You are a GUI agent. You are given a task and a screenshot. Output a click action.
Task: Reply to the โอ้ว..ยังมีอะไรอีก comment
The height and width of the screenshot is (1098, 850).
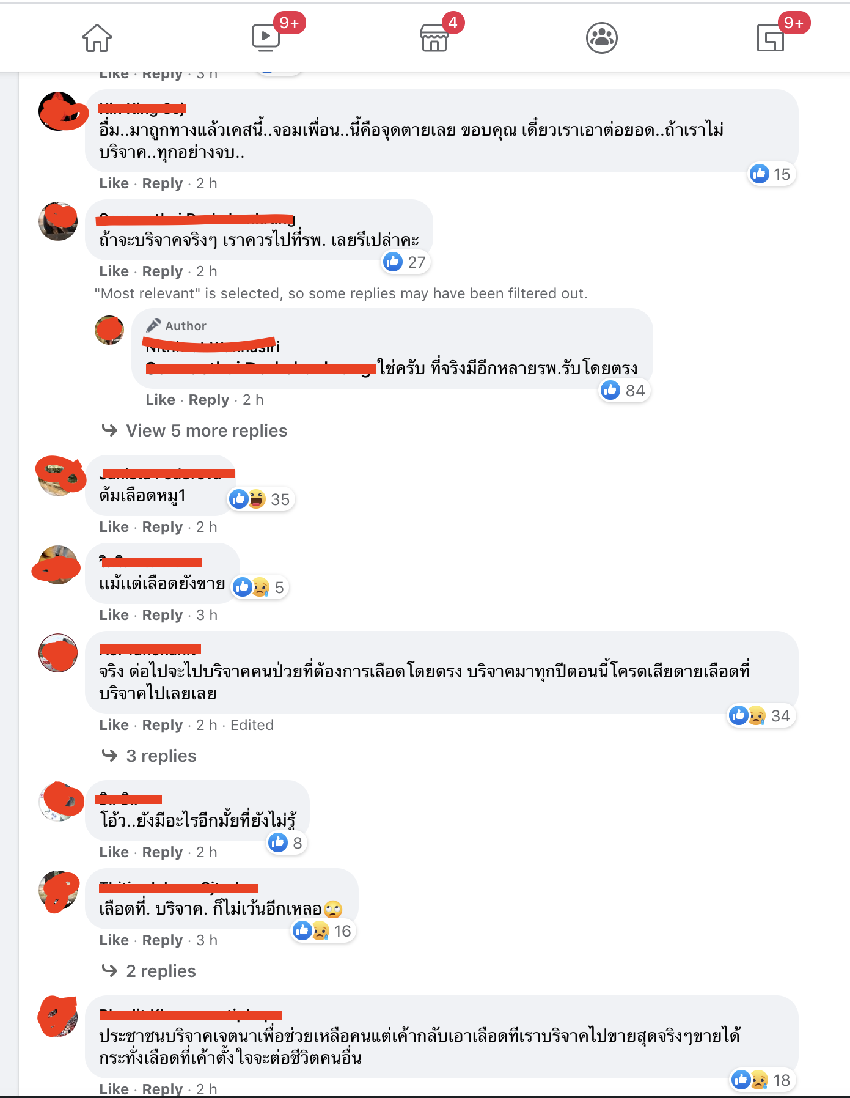[163, 852]
